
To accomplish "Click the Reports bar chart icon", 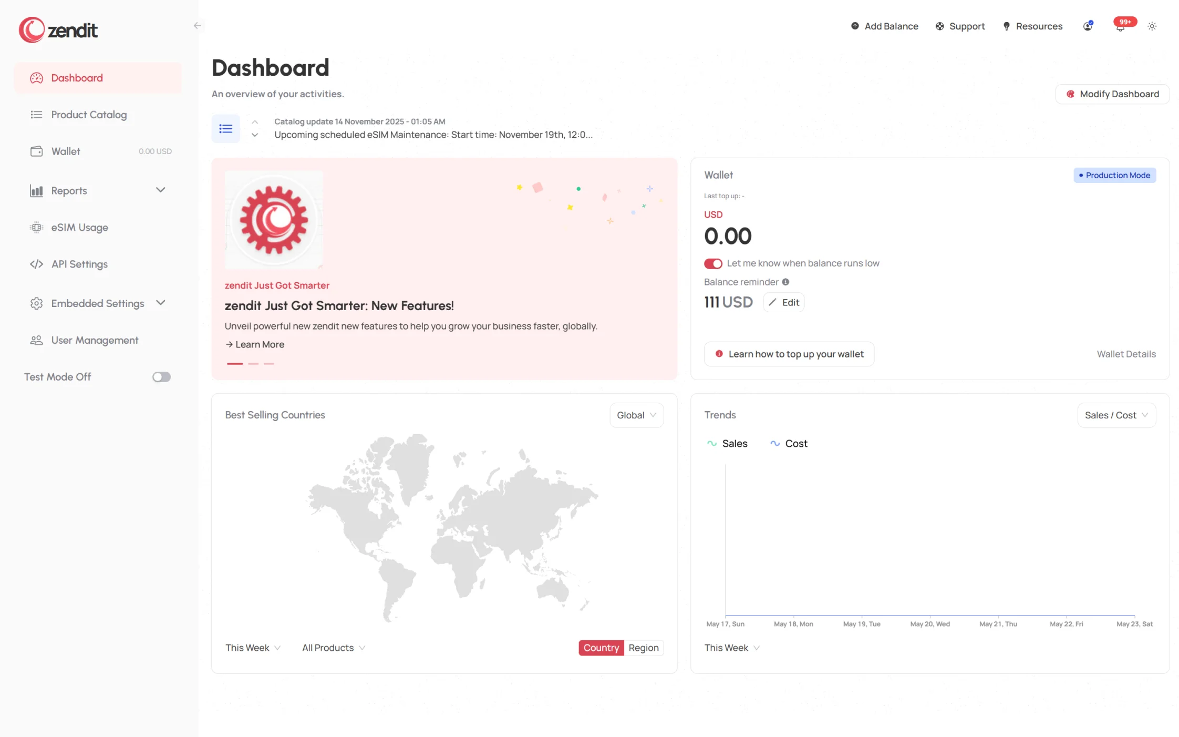I will coord(36,191).
